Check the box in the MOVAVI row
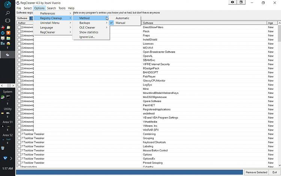 click(19, 48)
